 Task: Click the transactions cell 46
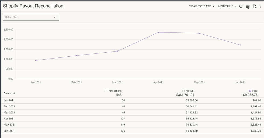(x=123, y=112)
